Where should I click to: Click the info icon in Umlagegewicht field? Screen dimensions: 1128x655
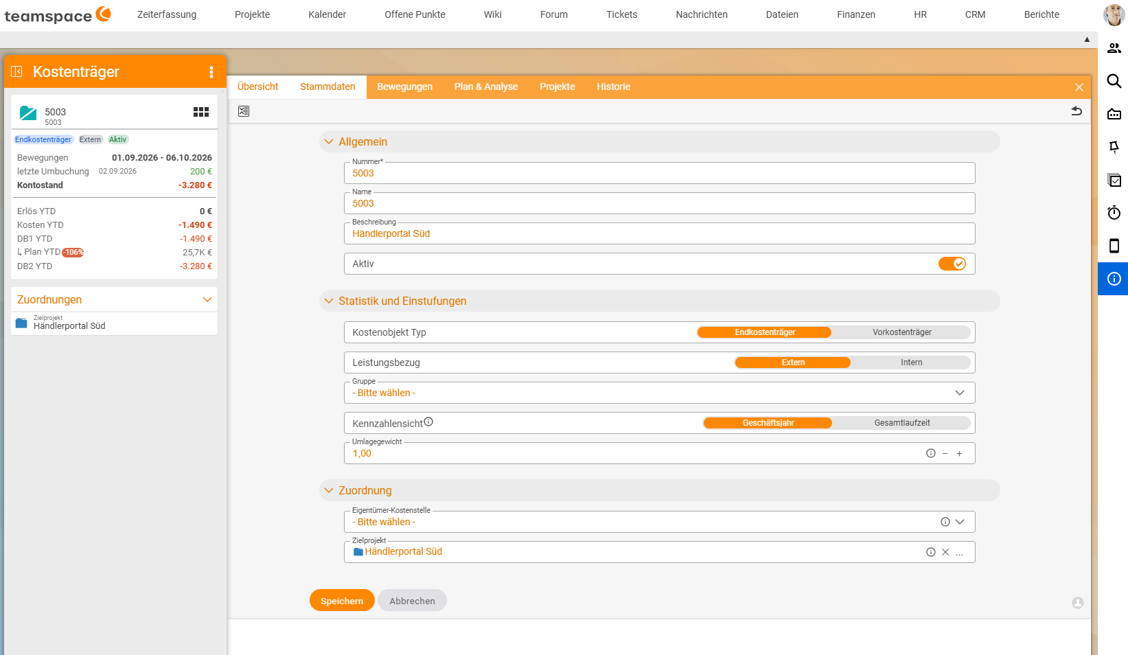coord(931,453)
